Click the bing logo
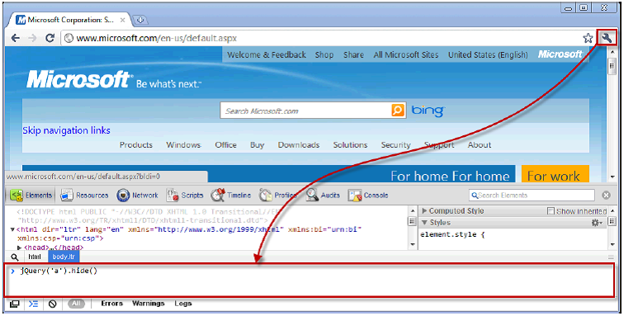The height and width of the screenshot is (316, 624). (x=428, y=111)
